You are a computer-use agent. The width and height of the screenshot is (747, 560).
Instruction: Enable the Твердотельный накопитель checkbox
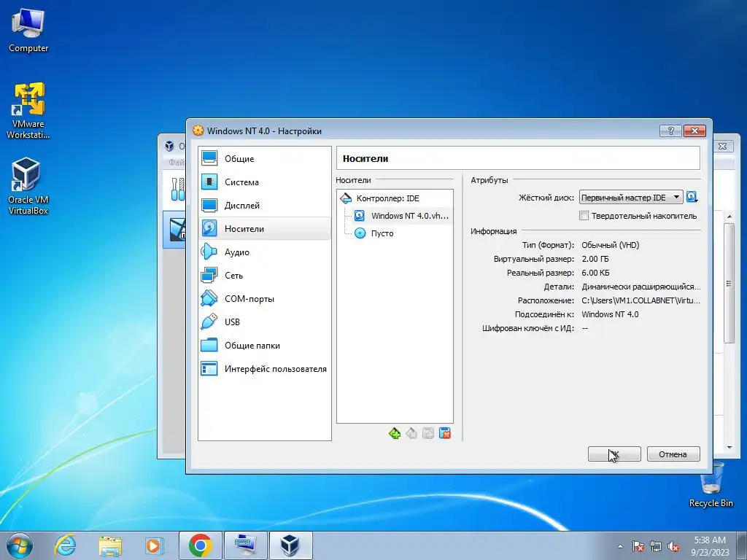584,216
